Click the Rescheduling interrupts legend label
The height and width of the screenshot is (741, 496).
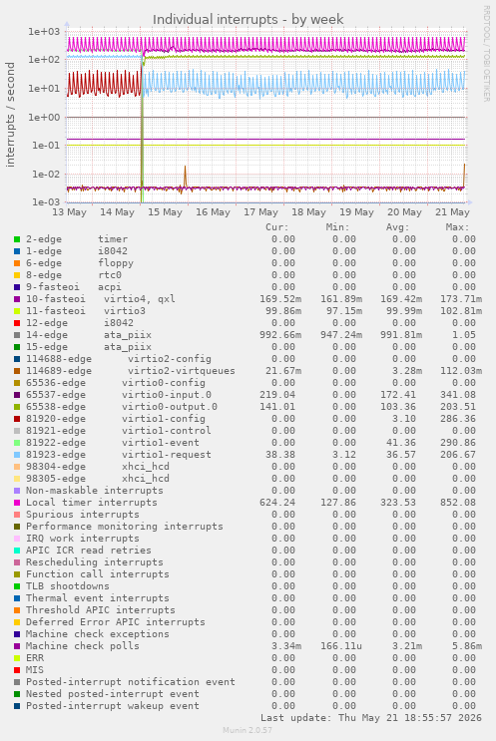95,562
